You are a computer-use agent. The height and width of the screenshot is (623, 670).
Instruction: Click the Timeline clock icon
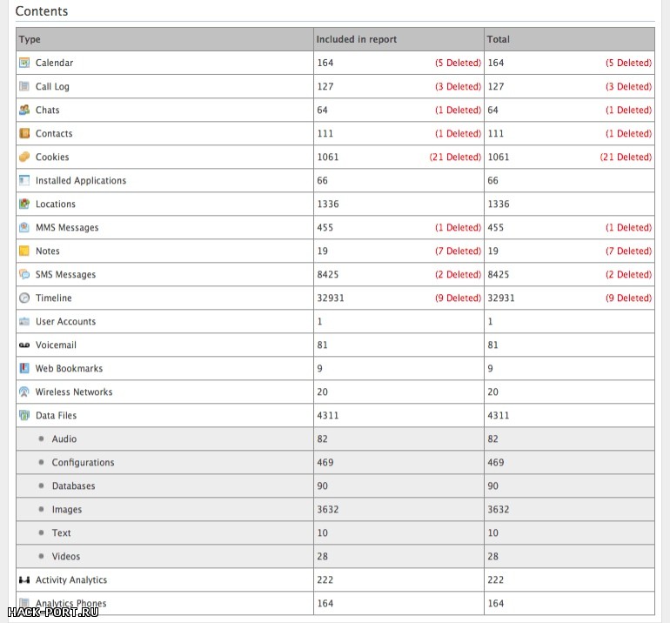coord(24,298)
